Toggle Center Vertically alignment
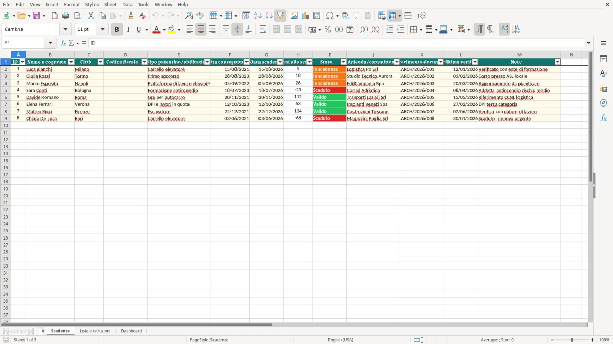This screenshot has width=613, height=344. tap(237, 30)
